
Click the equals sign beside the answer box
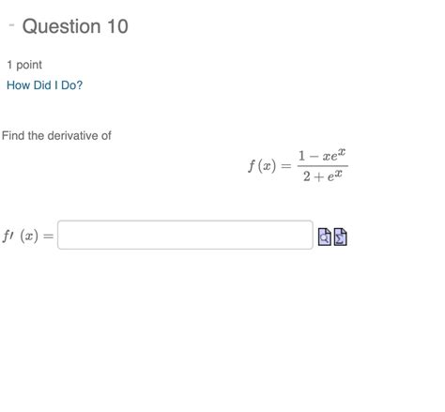pos(49,237)
